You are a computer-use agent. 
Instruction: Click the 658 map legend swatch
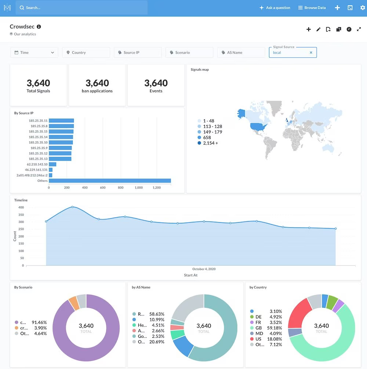(199, 138)
